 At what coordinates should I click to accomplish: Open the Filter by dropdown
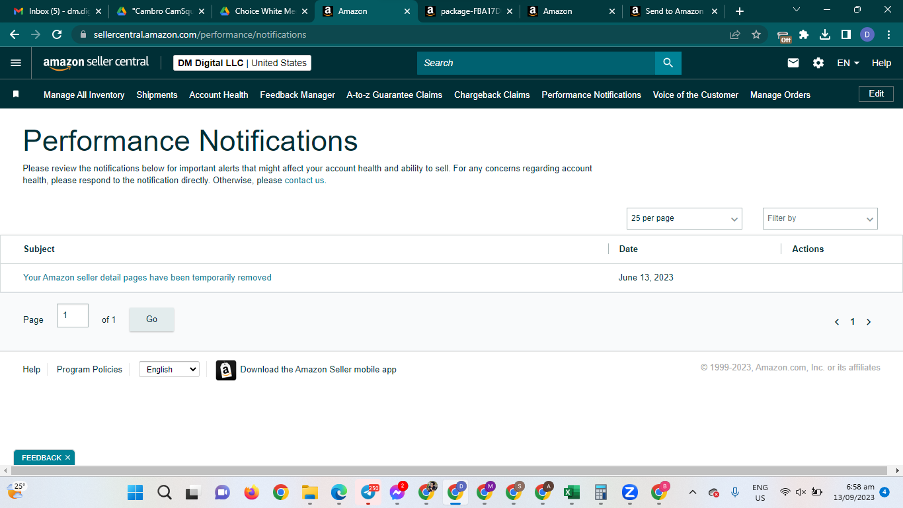coord(820,218)
